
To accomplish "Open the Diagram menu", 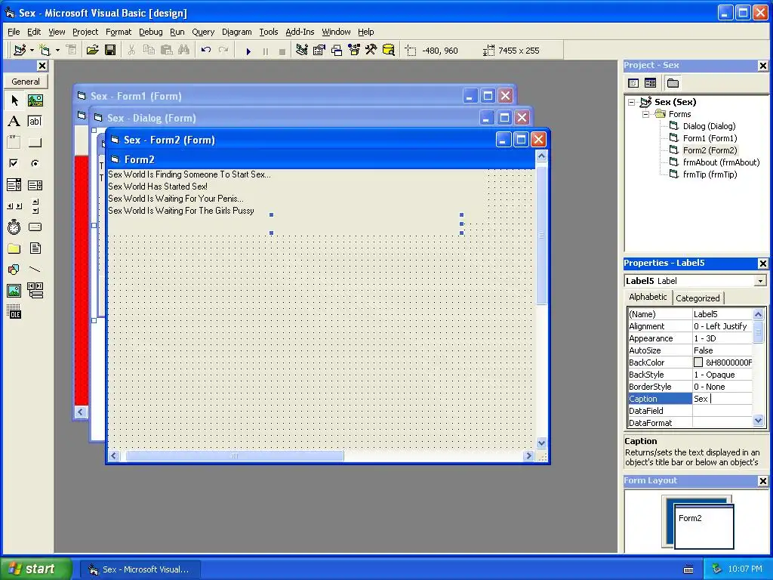I will click(x=236, y=32).
